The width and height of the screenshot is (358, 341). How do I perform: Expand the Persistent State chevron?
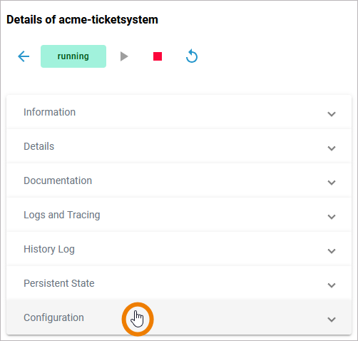(x=332, y=285)
